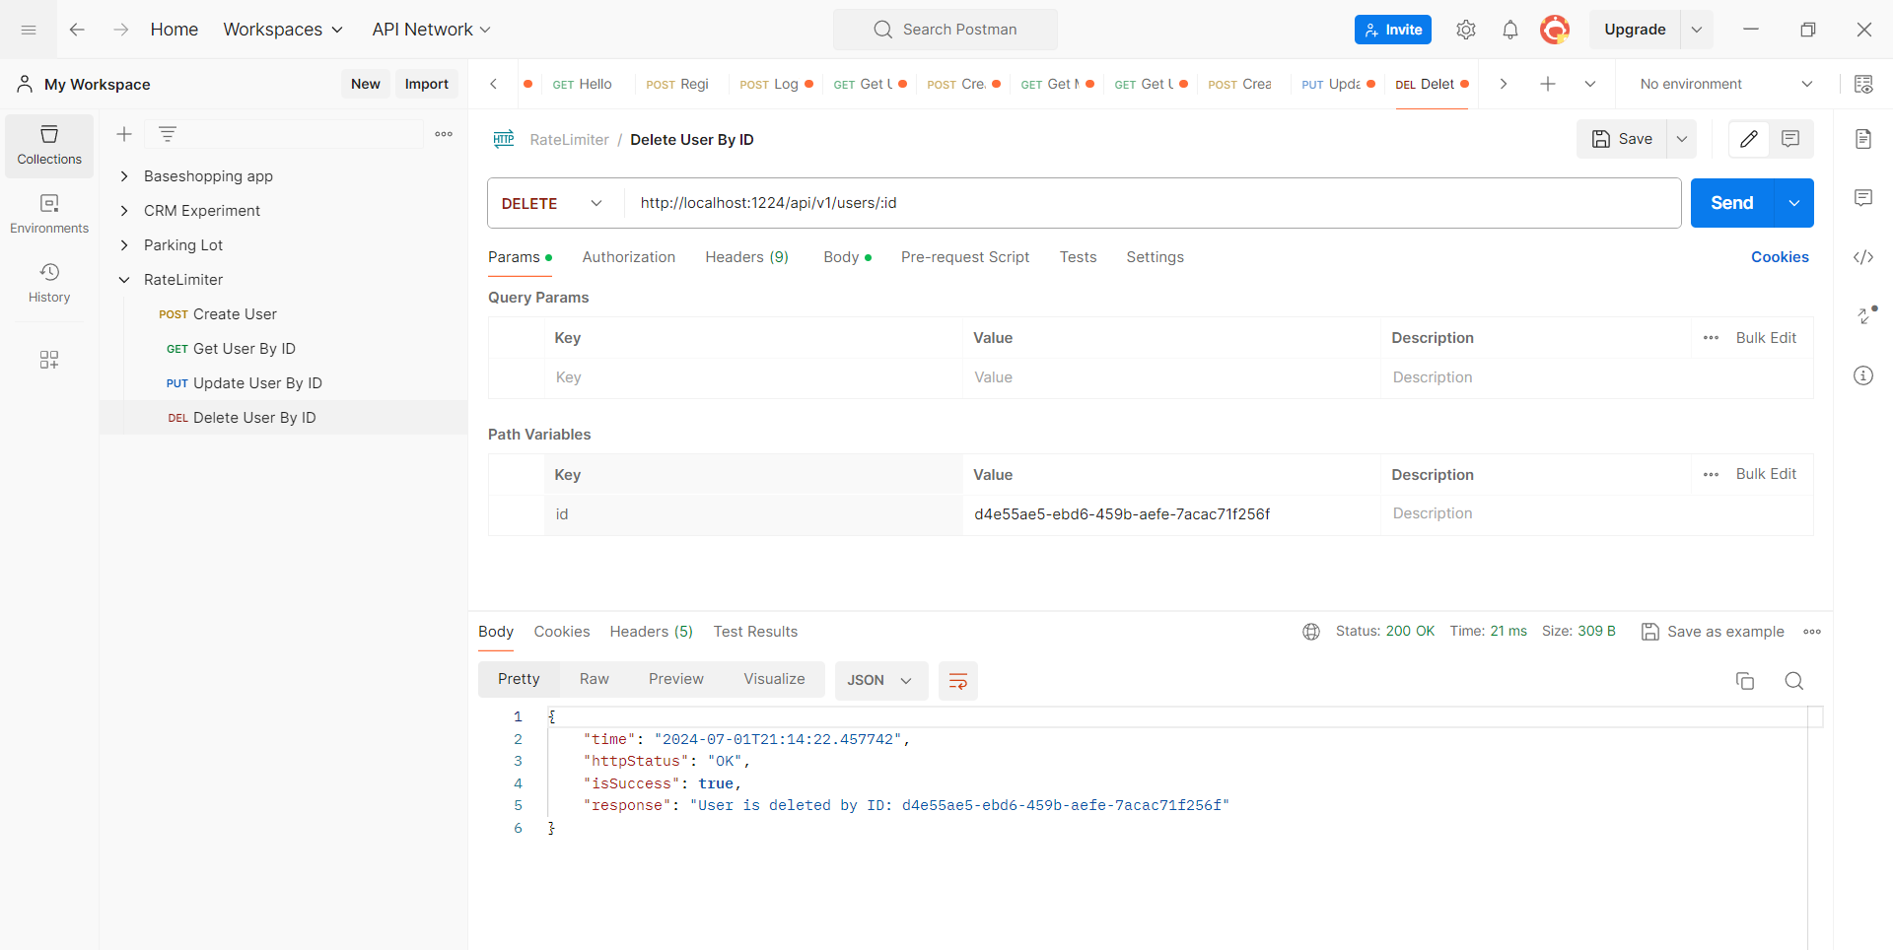Image resolution: width=1893 pixels, height=950 pixels.
Task: Open the Pre-request Script tab
Action: click(x=965, y=257)
